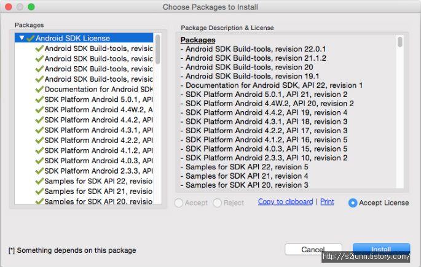Select SDK Platform Android 4.1.2 in the package tree
This screenshot has height=267, width=421.
[x=98, y=150]
